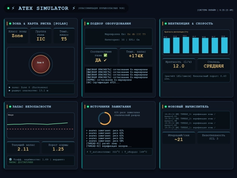This screenshot has width=237, height=178.
Task: Click the lightning bolt left of ATEX SIMULATOR
Action: (x=13, y=8)
